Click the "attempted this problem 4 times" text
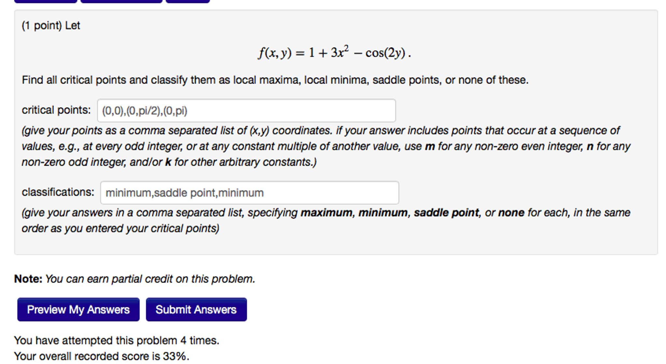666x364 pixels. point(117,341)
